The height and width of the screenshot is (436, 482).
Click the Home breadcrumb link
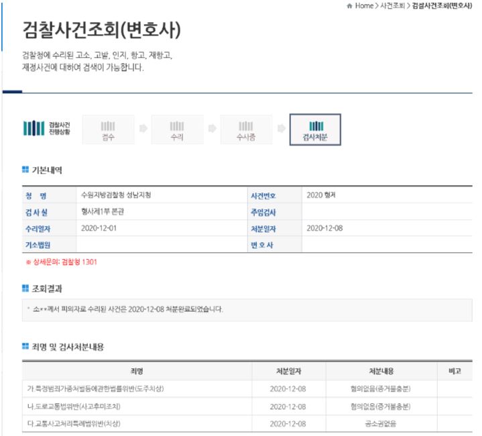[364, 6]
